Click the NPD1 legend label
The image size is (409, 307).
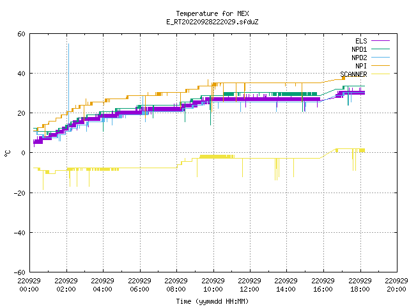(359, 49)
